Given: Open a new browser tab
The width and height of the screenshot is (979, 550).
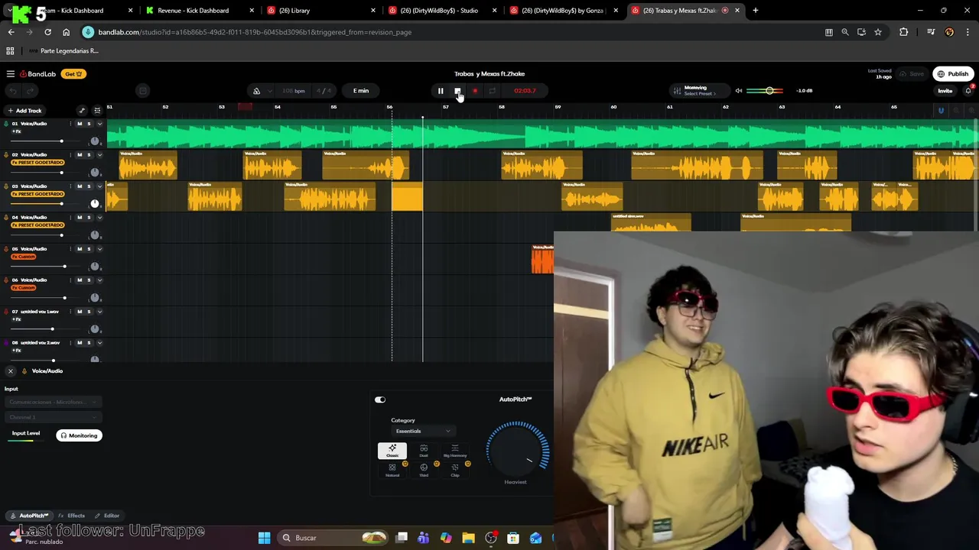Looking at the screenshot, I should click(x=756, y=11).
